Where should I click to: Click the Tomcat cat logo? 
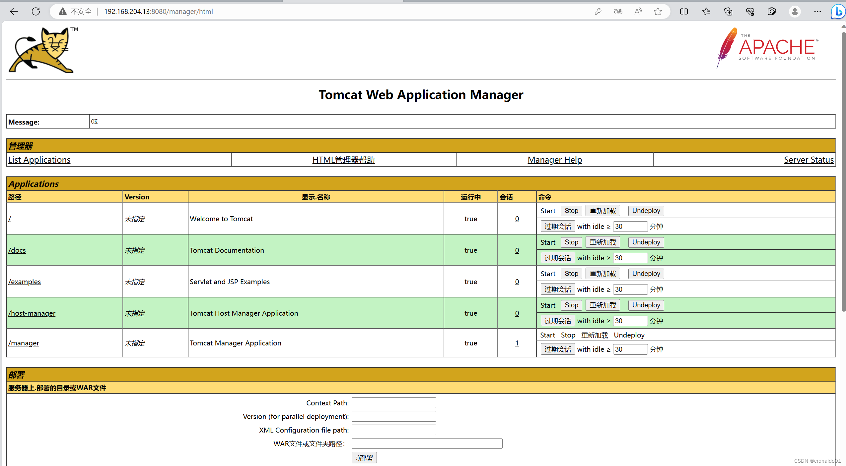pos(43,50)
